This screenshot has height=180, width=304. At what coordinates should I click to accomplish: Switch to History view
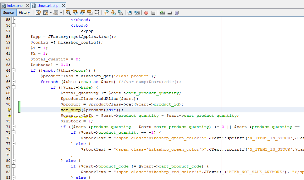24,13
